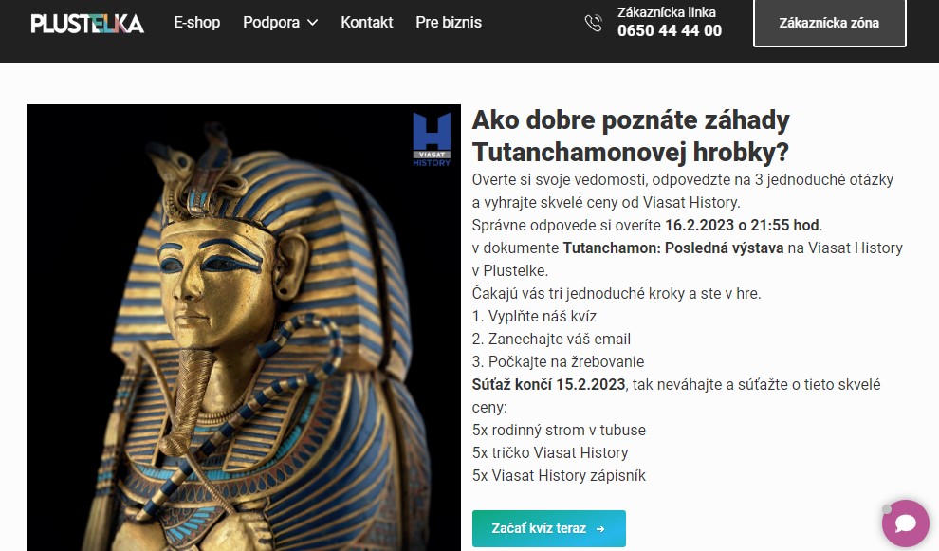Open the E-shop menu item
The image size is (939, 551).
pyautogui.click(x=197, y=22)
